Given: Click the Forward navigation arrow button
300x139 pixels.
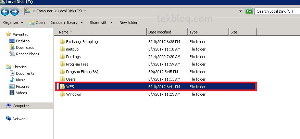Looking at the screenshot, I should click(14, 12).
